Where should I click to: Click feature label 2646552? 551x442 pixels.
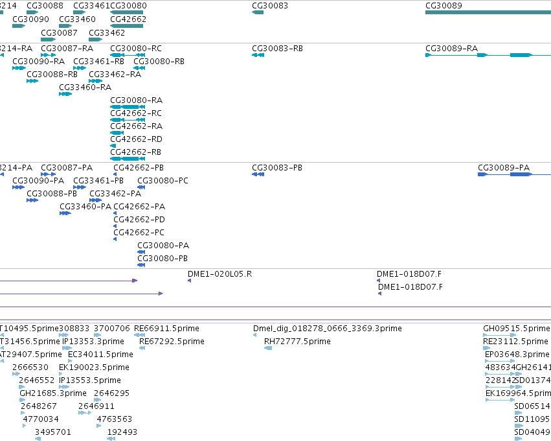(x=36, y=381)
